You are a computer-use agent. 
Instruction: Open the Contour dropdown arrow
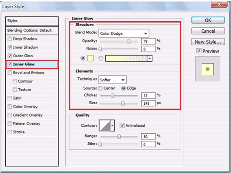pyautogui.click(x=112, y=126)
